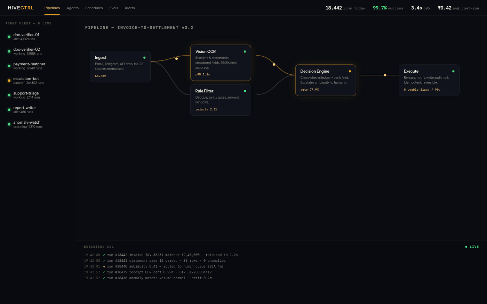Click the check mark on run #18438
The height and width of the screenshot is (304, 487).
tap(104, 278)
